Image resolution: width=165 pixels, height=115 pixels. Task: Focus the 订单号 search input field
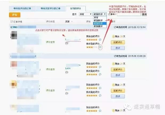point(129,14)
